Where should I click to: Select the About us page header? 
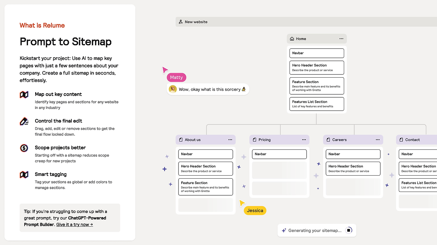pos(206,140)
